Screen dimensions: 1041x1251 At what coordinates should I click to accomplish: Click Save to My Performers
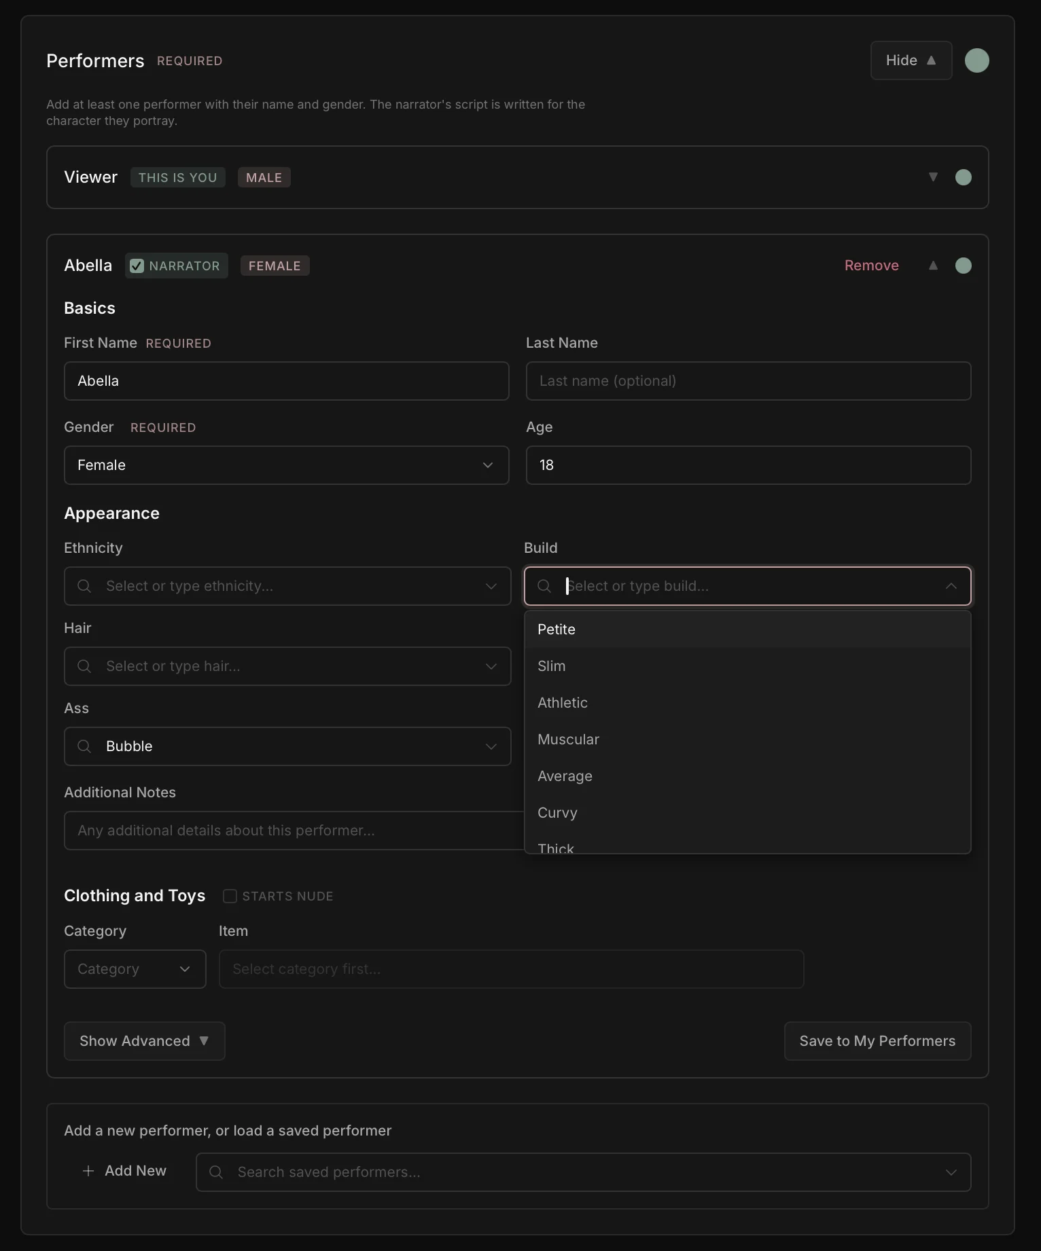877,1041
